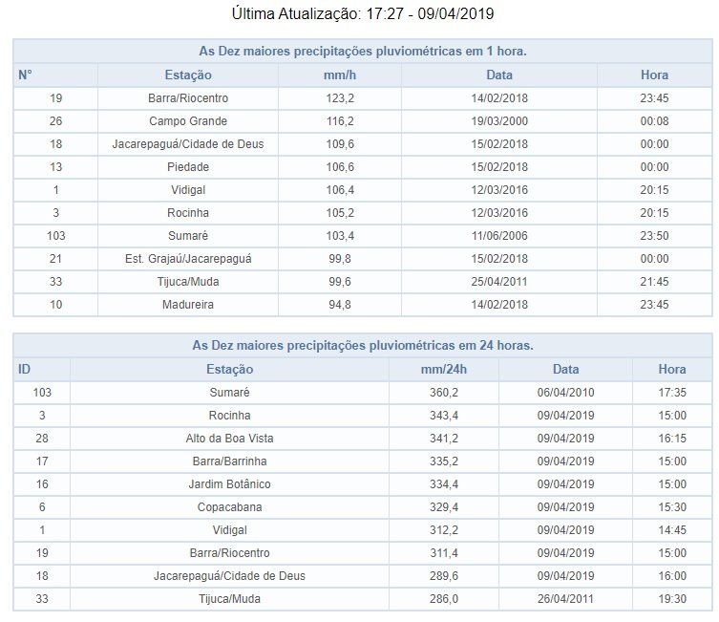This screenshot has height=622, width=719.
Task: Click the 'N°' column header
Action: pos(25,75)
